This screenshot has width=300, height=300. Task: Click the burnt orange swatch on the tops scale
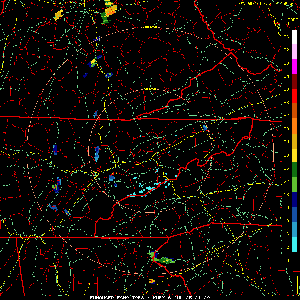click(x=294, y=111)
